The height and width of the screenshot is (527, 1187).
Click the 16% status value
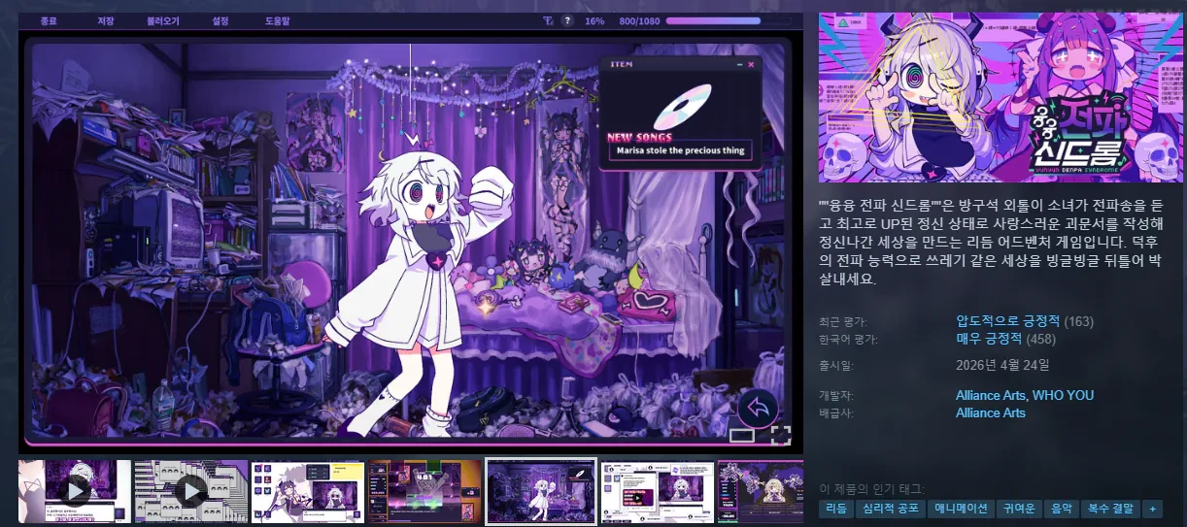[594, 20]
